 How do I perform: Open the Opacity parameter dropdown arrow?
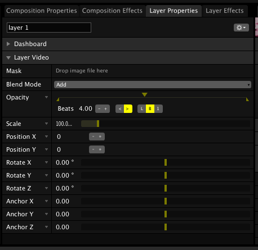(46, 97)
